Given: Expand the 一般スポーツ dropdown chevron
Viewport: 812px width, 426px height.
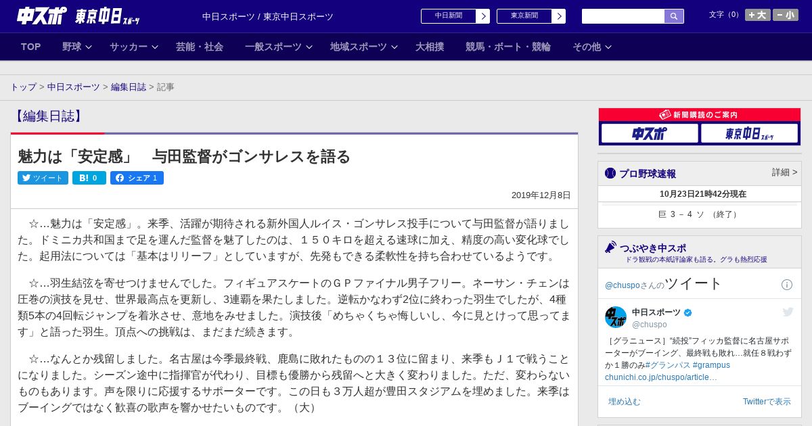Looking at the screenshot, I should point(309,47).
